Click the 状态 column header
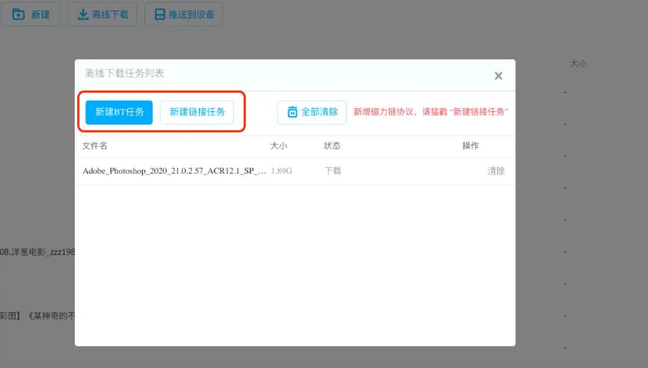 [332, 145]
